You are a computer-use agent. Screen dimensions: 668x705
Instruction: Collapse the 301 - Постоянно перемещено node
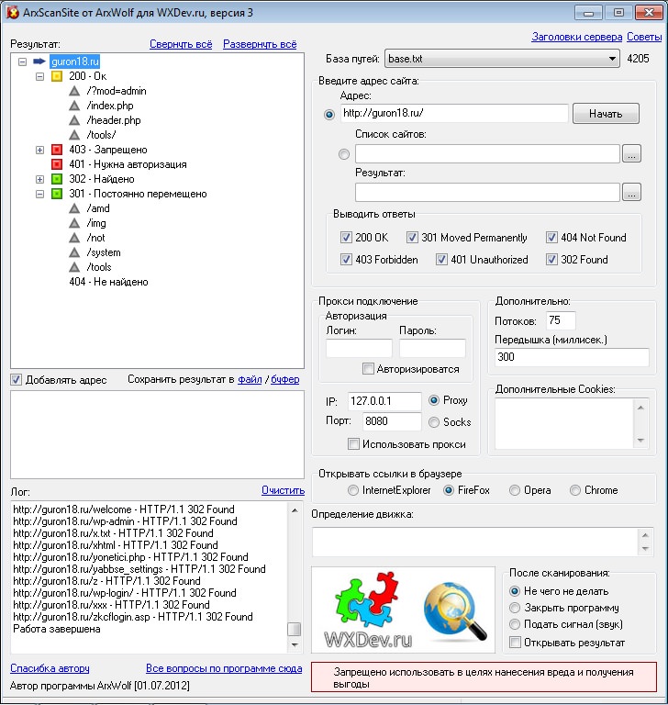39,194
